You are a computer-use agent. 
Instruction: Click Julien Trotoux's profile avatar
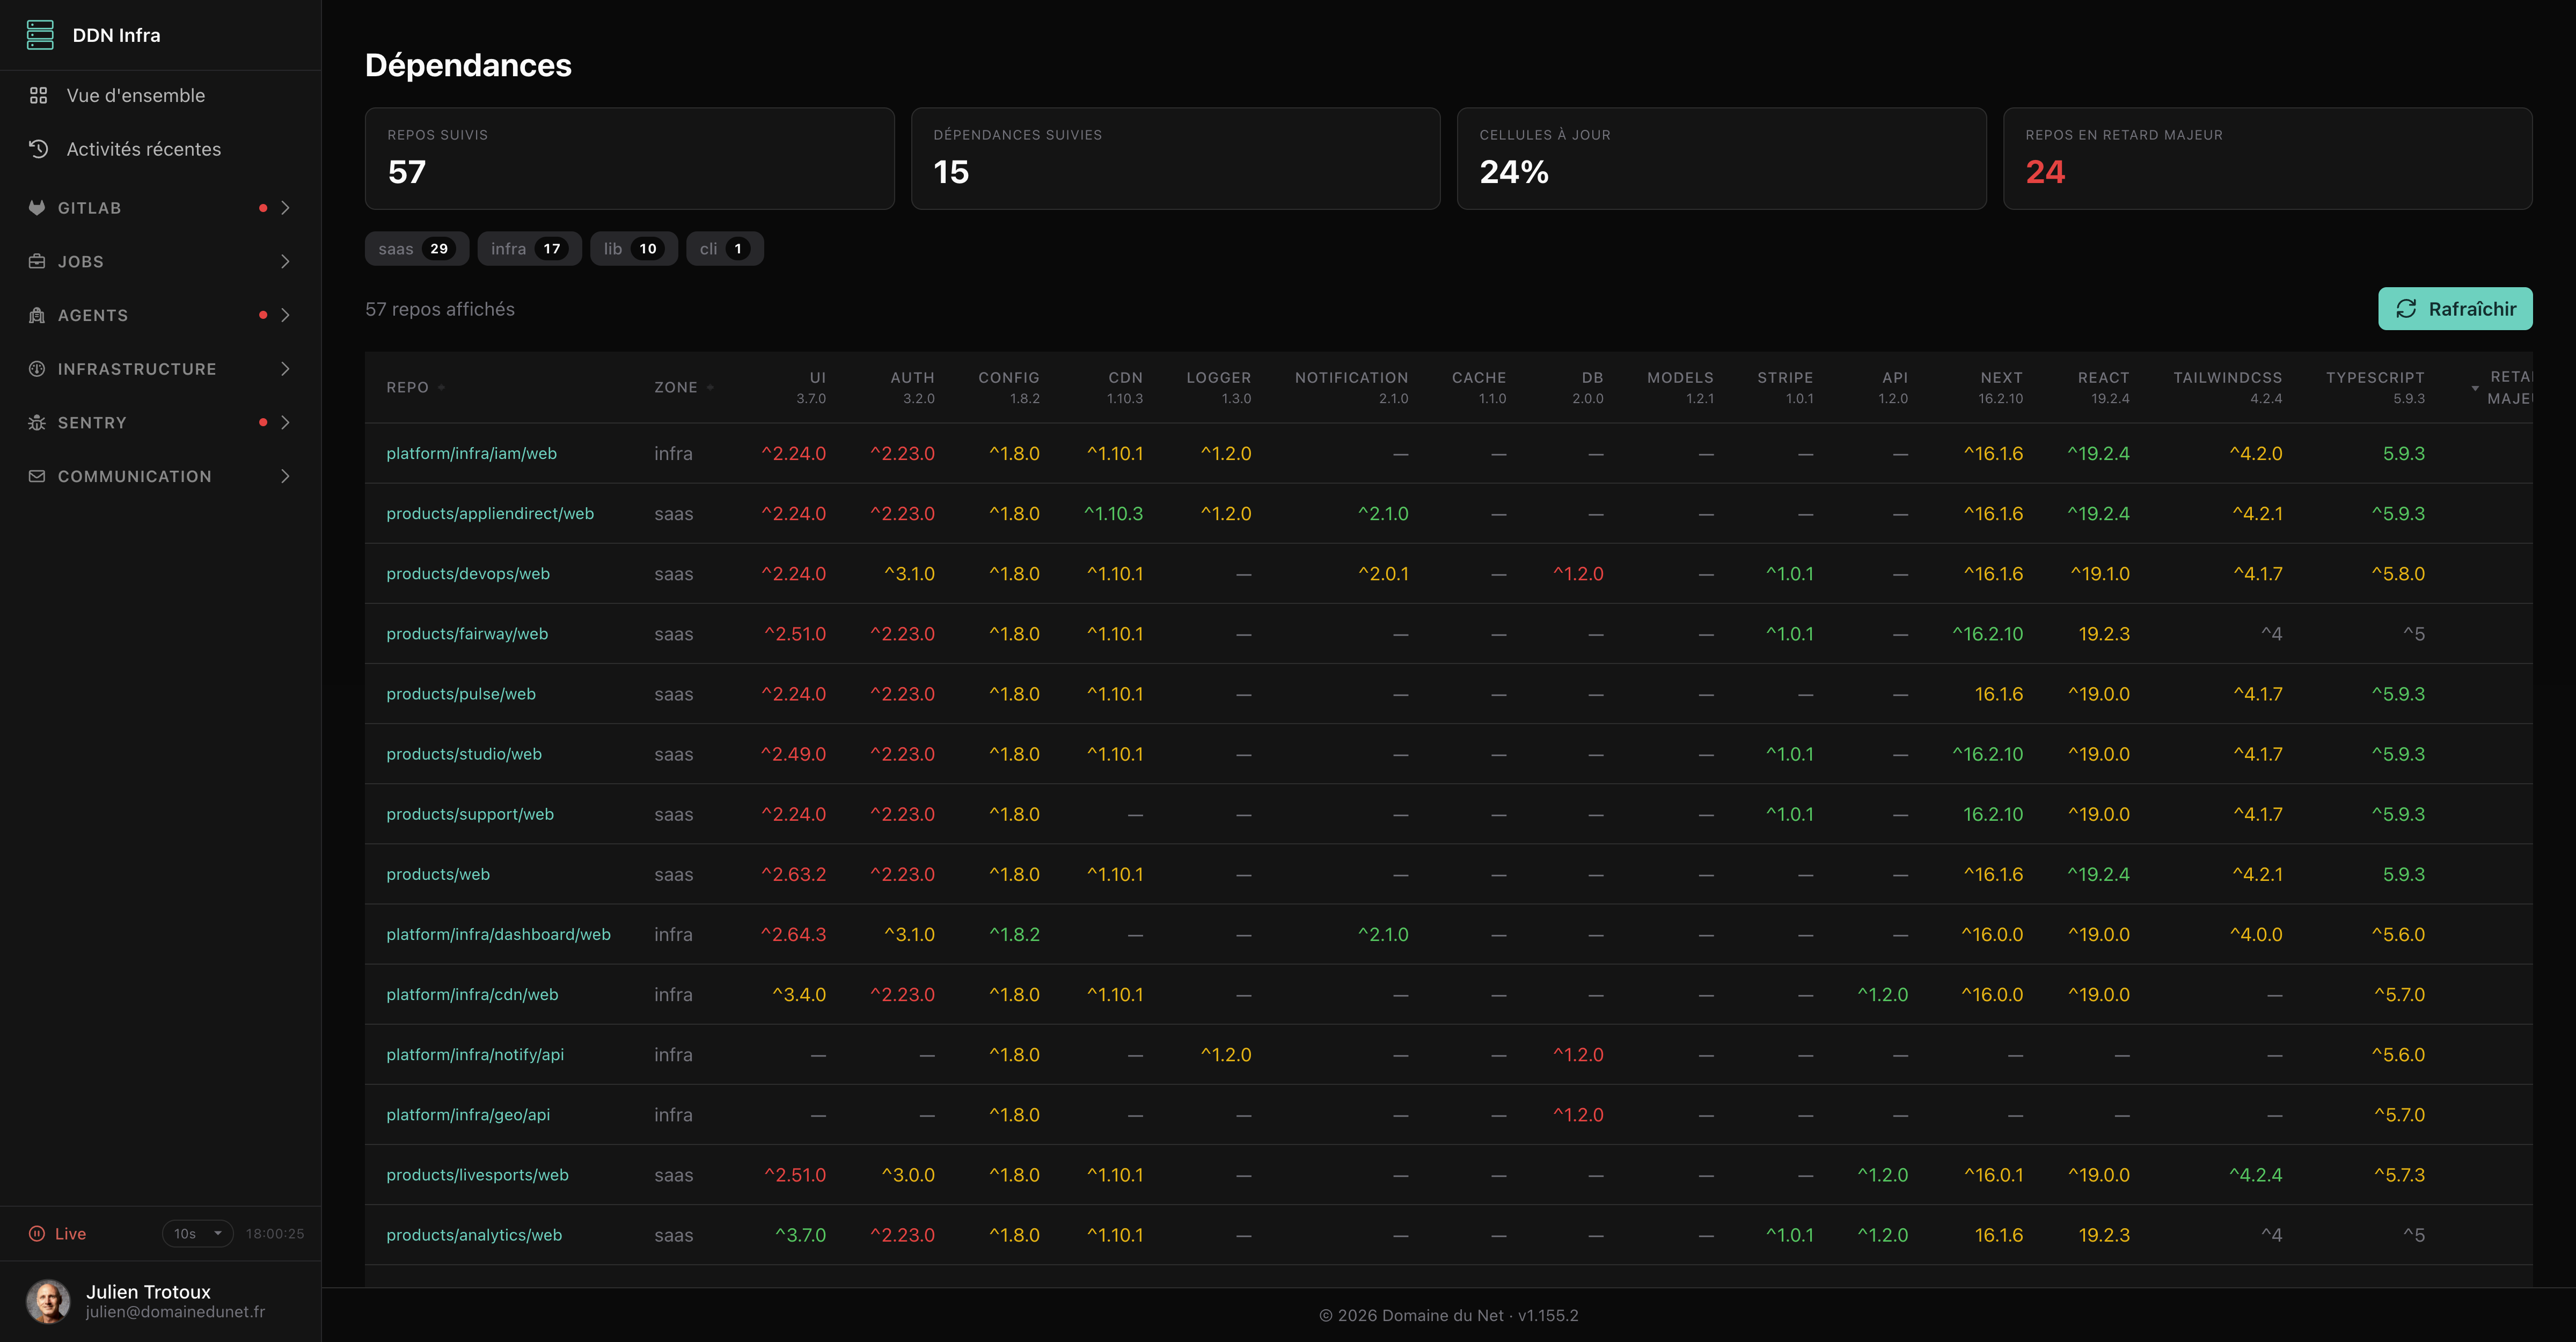coord(48,1301)
